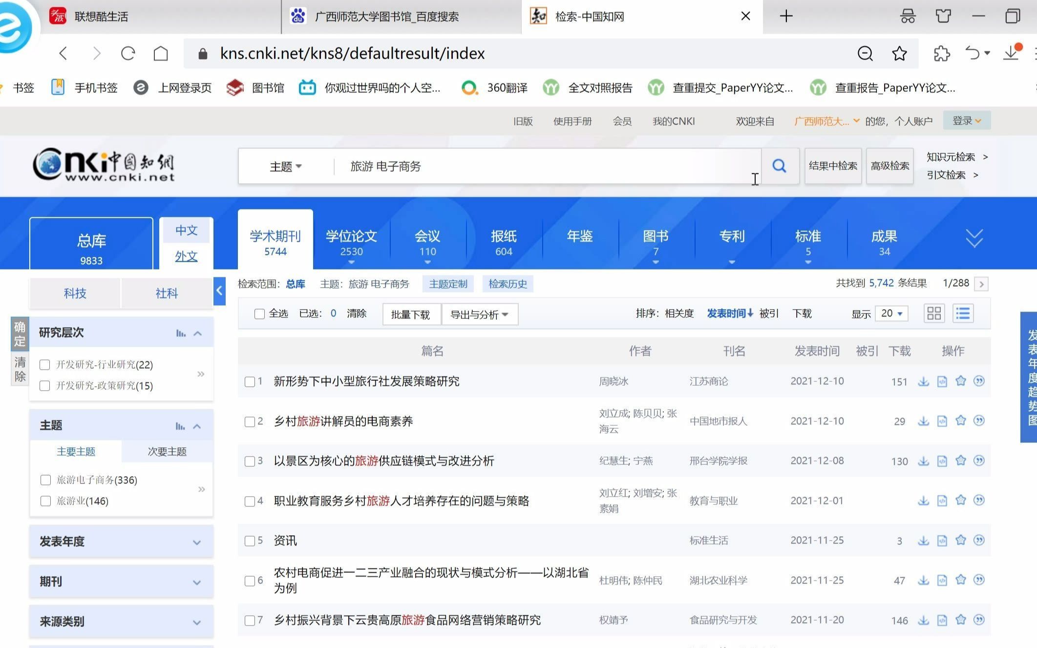Go to next results page arrow
The image size is (1037, 648).
coord(981,284)
